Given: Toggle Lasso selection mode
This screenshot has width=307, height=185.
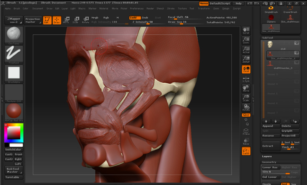Looking at the screenshot, I should pyautogui.click(x=246, y=151).
